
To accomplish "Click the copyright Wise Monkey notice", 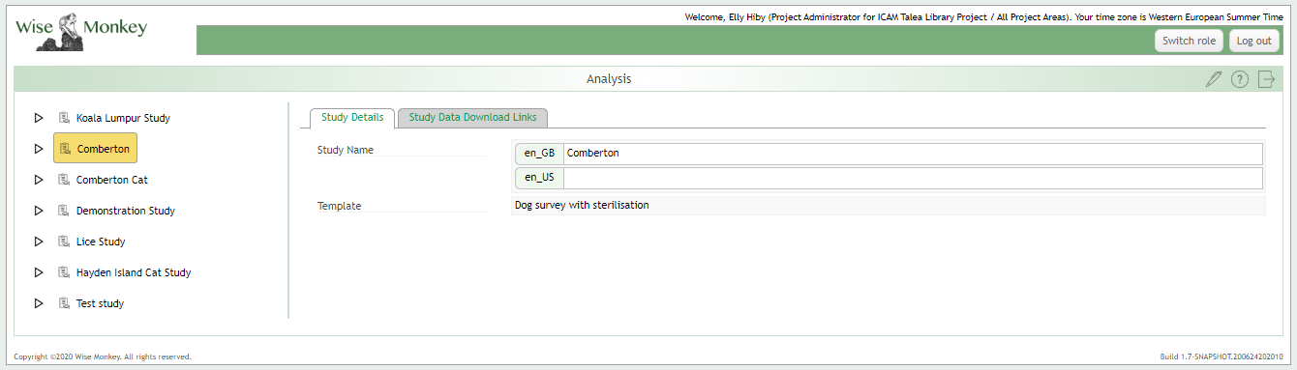I will pyautogui.click(x=103, y=356).
